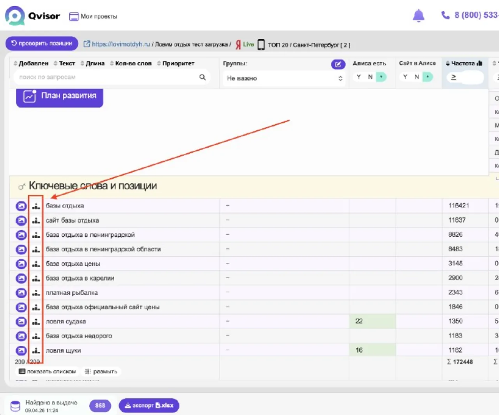Click the image icon for 'ловля щуки'
Image resolution: width=499 pixels, height=415 pixels.
point(21,350)
